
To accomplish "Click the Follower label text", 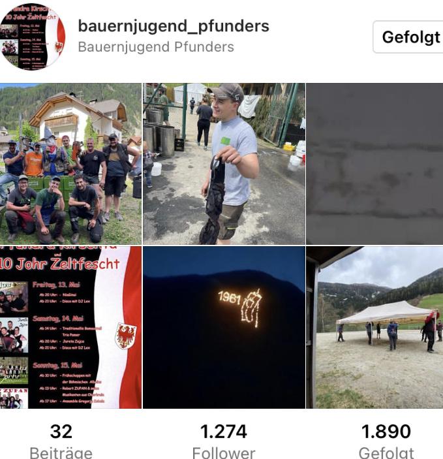I will (x=224, y=452).
